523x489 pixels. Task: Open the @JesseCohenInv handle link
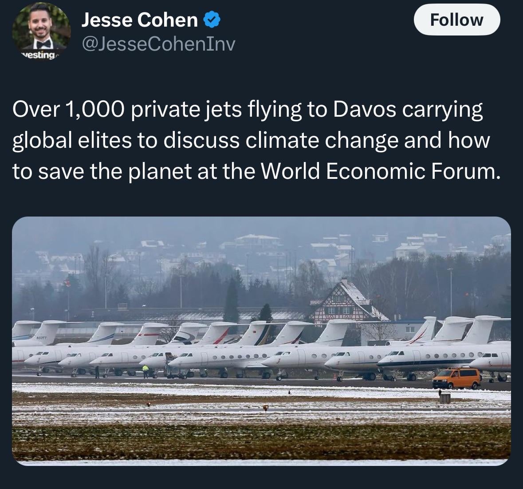pyautogui.click(x=158, y=43)
